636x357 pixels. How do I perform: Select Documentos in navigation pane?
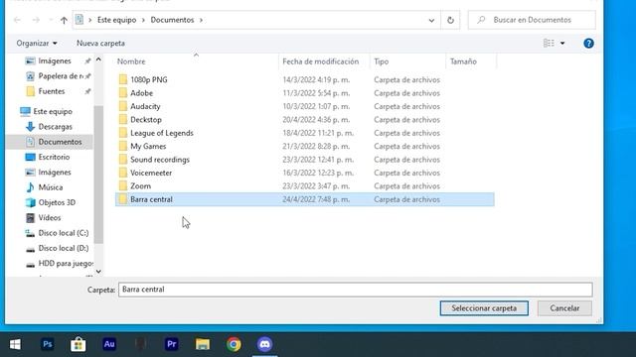click(x=60, y=142)
